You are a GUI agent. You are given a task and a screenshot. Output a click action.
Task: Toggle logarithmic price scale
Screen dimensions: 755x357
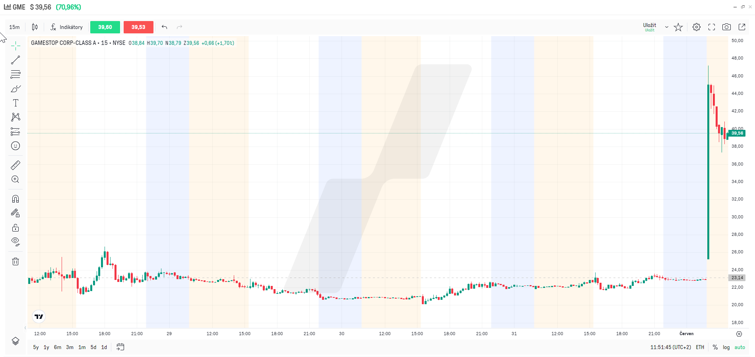click(x=726, y=347)
